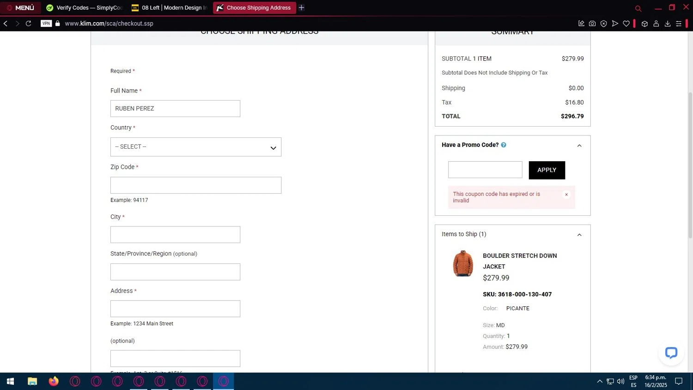Click the Shipping value $0.00
Screen dimensions: 693x390
pyautogui.click(x=576, y=88)
